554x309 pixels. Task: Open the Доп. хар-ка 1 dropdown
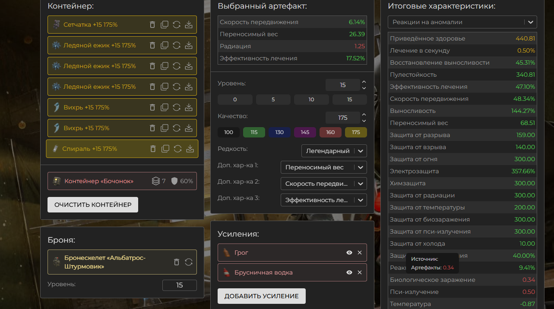[323, 167]
